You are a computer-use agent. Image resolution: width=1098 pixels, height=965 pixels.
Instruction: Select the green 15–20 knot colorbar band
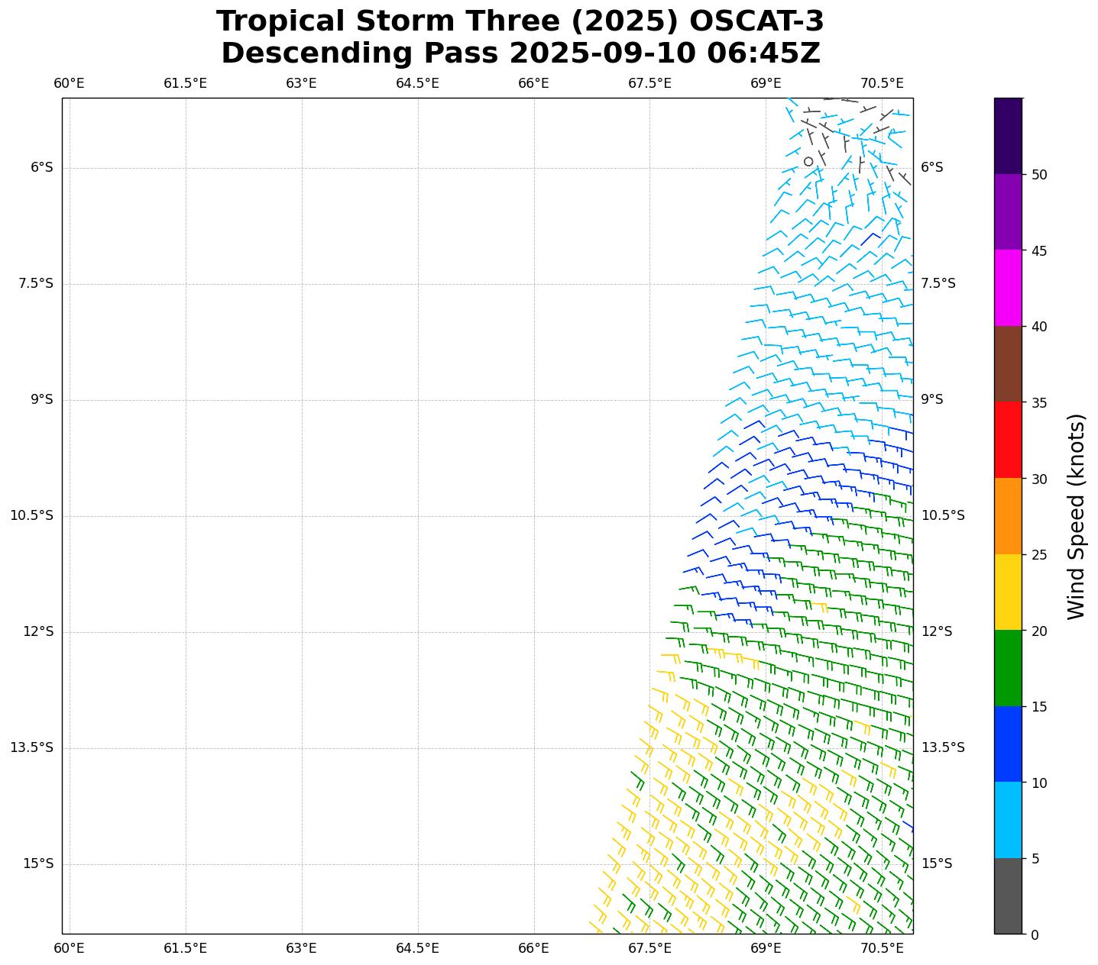(1007, 668)
